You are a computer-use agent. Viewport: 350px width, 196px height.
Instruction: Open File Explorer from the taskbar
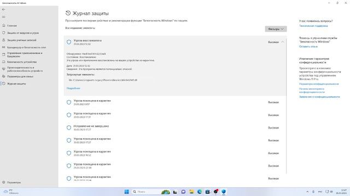click(191, 192)
